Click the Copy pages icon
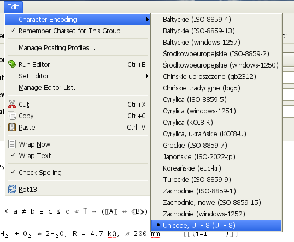The image size is (294, 242). point(12,116)
